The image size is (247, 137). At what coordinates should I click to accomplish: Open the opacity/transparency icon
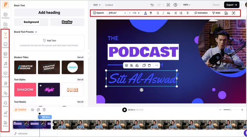[x=188, y=13]
